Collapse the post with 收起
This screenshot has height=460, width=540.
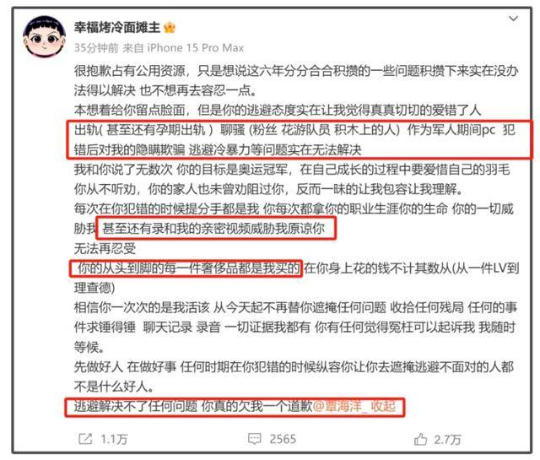(x=382, y=407)
